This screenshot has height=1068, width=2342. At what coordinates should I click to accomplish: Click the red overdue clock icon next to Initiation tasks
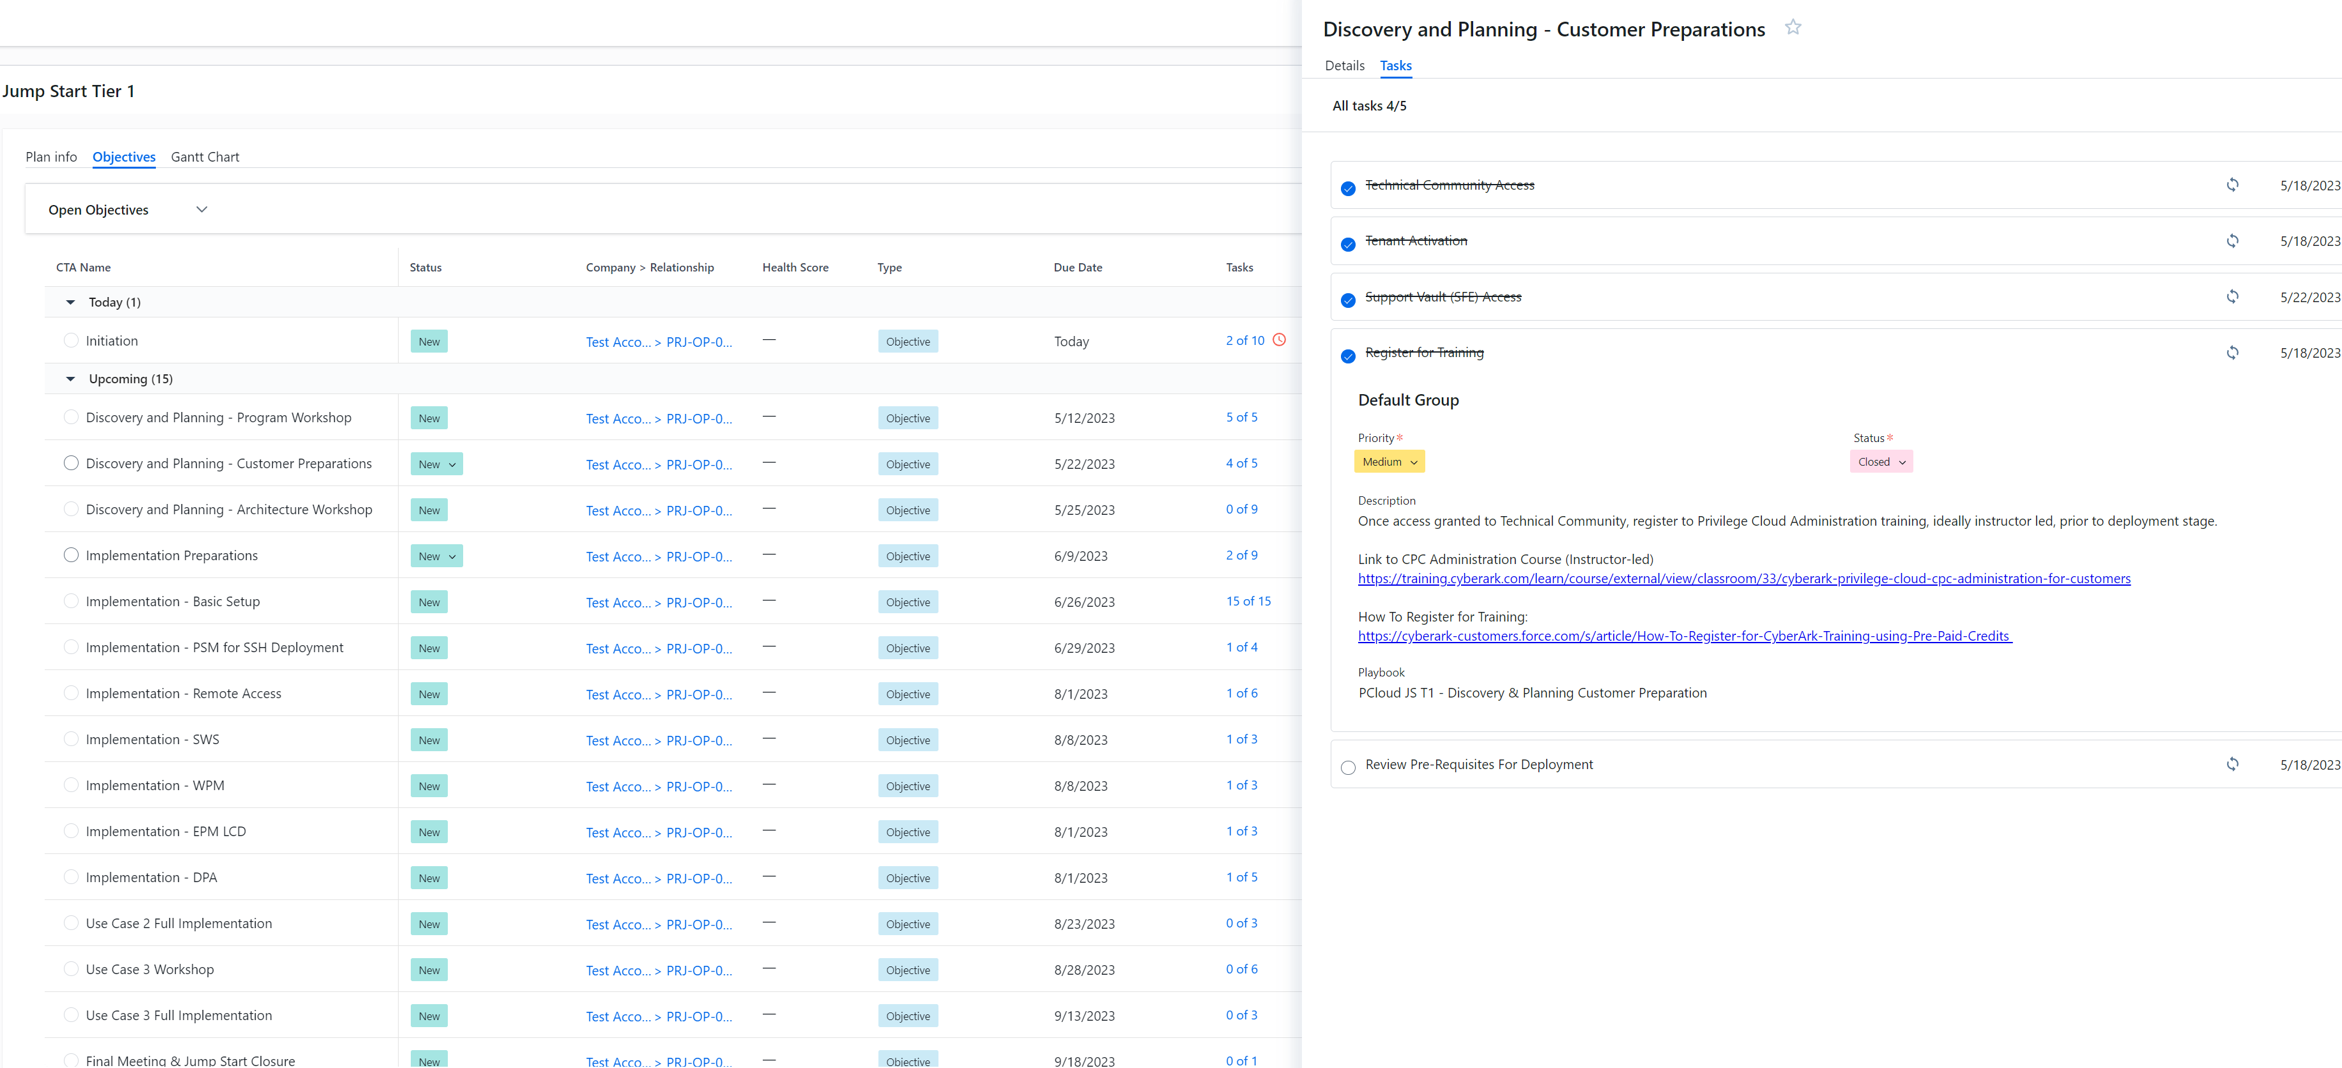tap(1280, 339)
